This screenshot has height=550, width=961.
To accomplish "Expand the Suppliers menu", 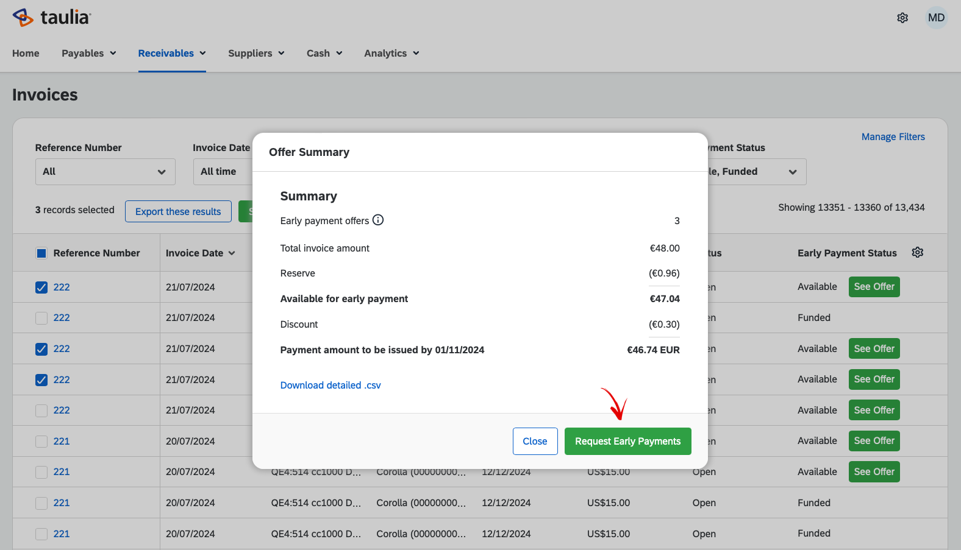I will pos(256,53).
